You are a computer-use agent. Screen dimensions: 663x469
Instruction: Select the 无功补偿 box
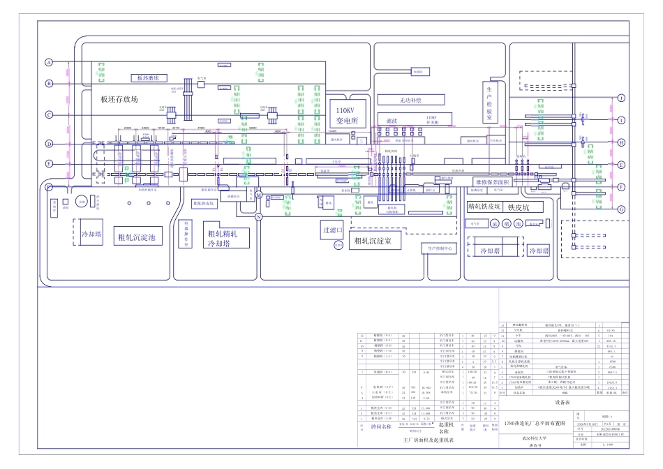(x=411, y=100)
